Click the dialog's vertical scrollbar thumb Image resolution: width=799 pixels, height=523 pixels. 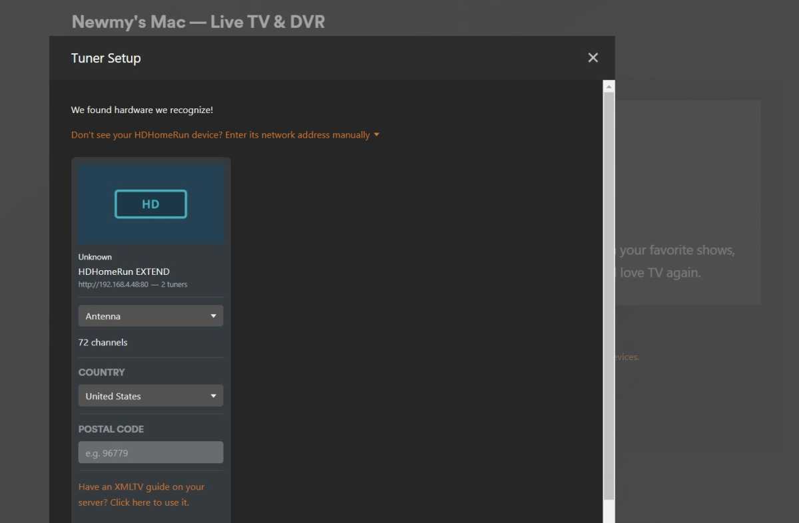point(609,296)
